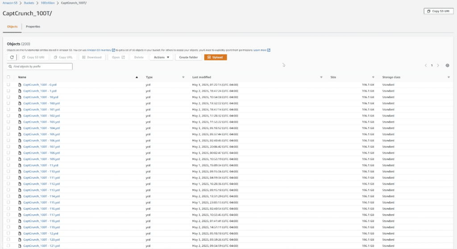This screenshot has width=457, height=249.
Task: Click Last modified column header text
Action: click(202, 77)
